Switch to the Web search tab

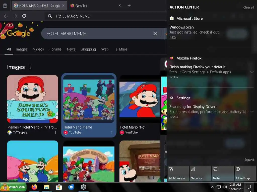click(x=105, y=49)
